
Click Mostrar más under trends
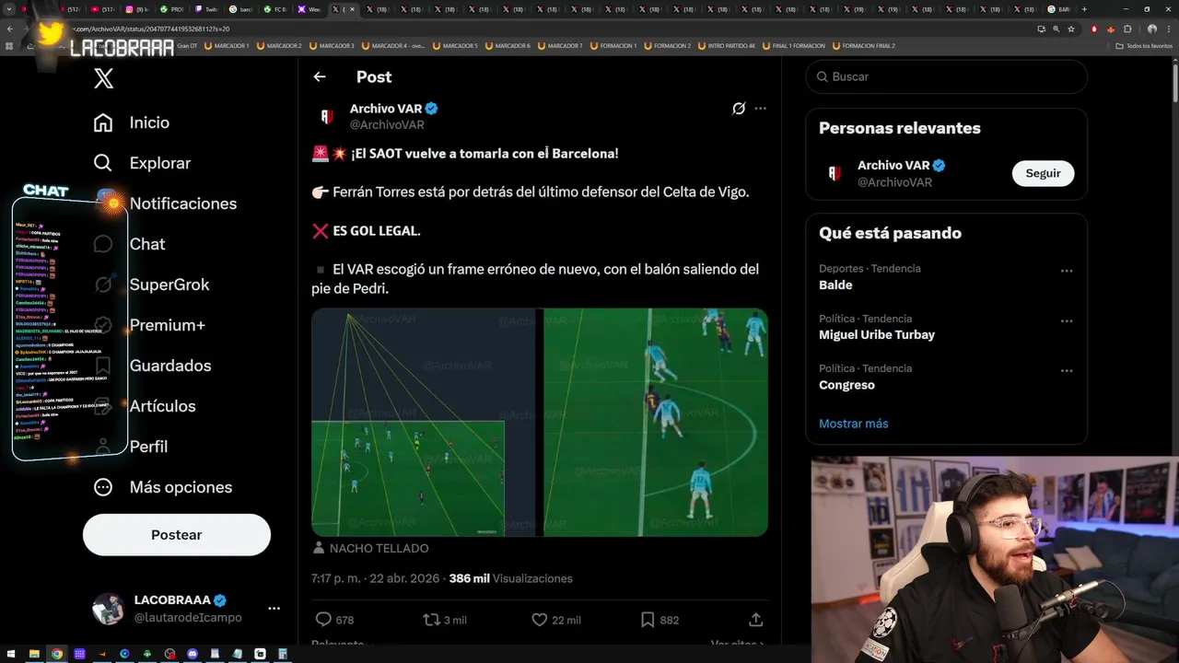(854, 424)
